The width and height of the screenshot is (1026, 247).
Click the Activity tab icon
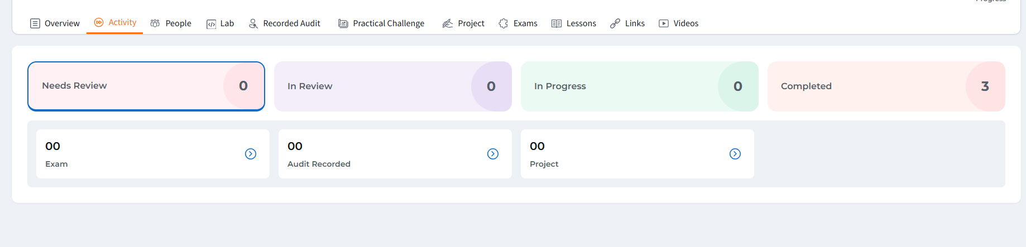[x=99, y=22]
